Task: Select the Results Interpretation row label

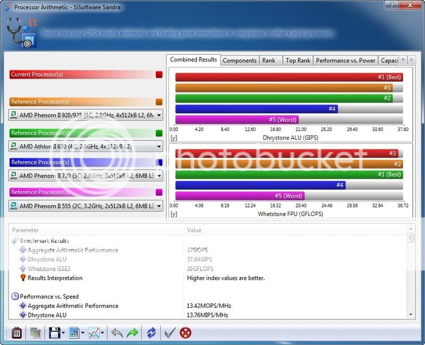Action: pos(55,277)
